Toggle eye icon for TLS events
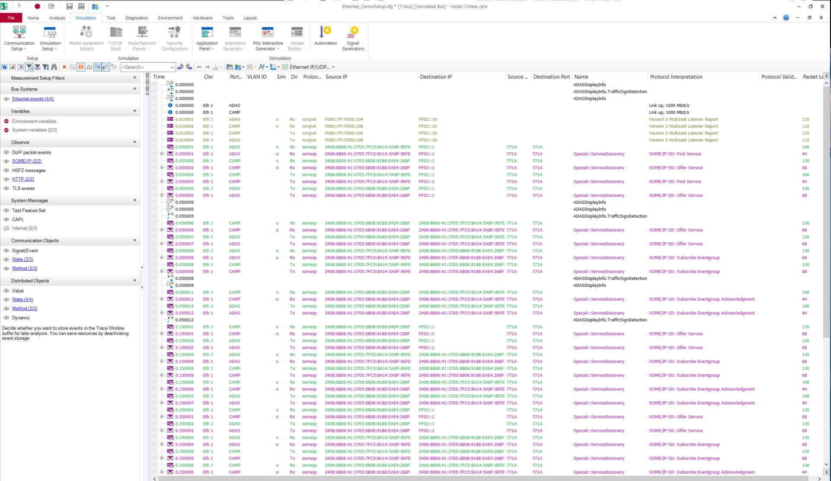 tap(6, 188)
